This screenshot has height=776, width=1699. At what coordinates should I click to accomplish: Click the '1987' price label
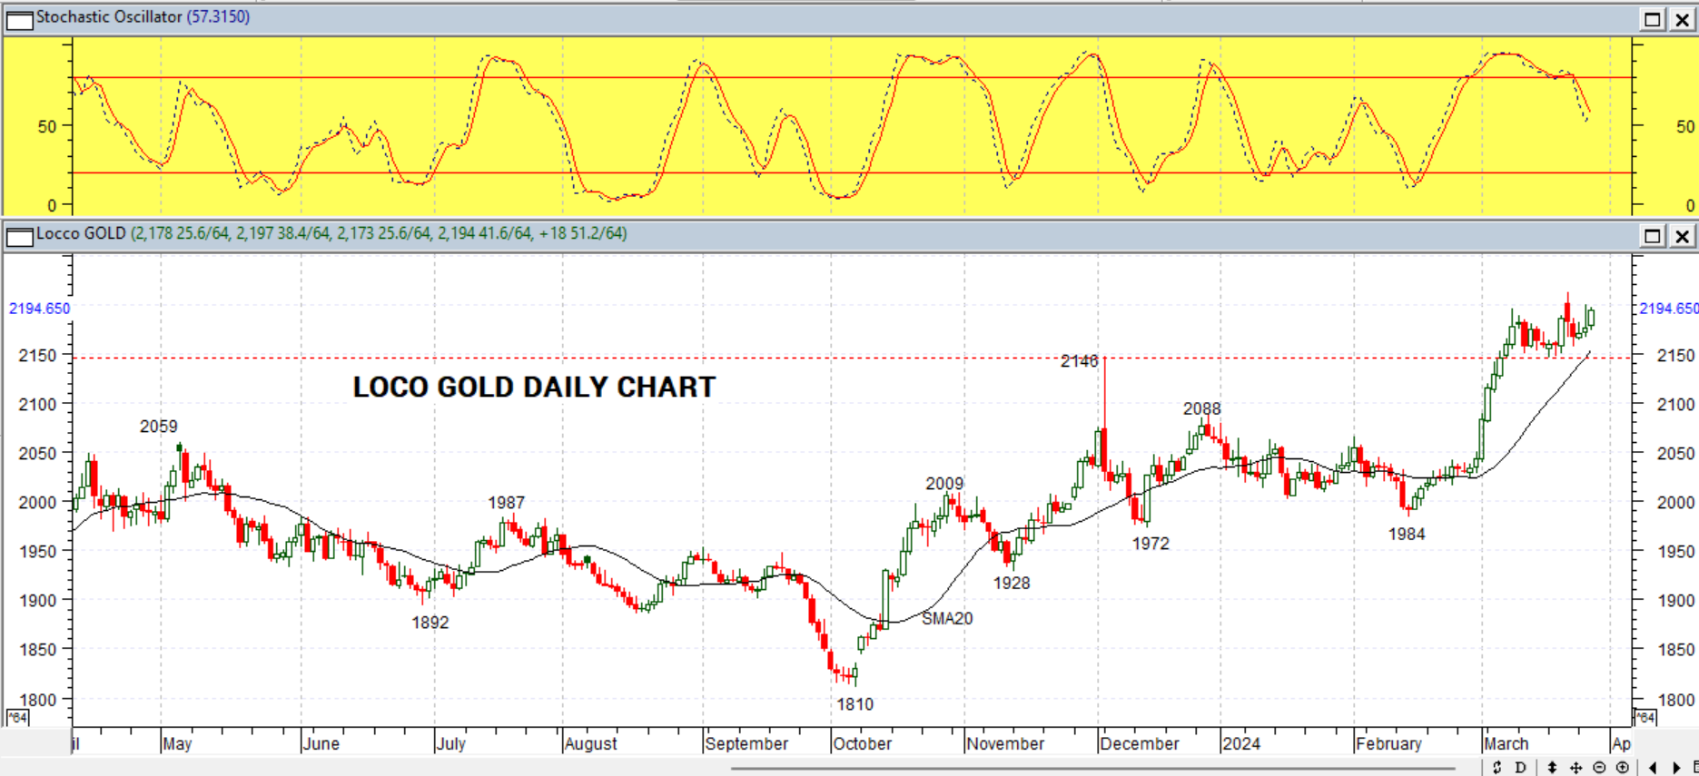point(507,503)
